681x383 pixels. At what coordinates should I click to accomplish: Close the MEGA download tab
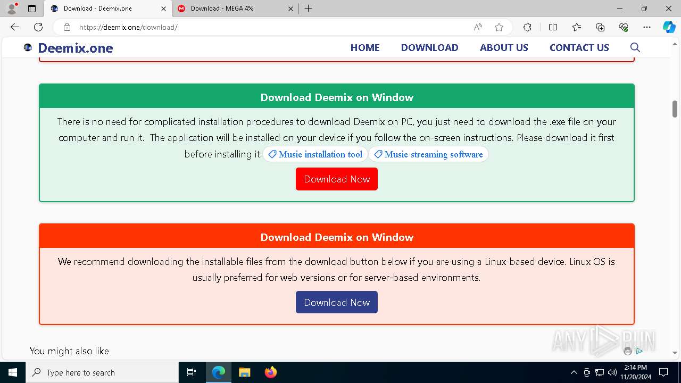click(x=290, y=9)
